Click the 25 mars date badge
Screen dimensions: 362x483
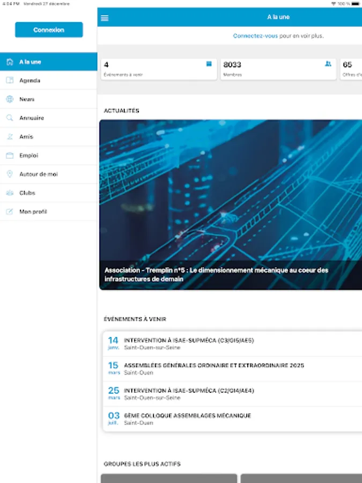114,393
